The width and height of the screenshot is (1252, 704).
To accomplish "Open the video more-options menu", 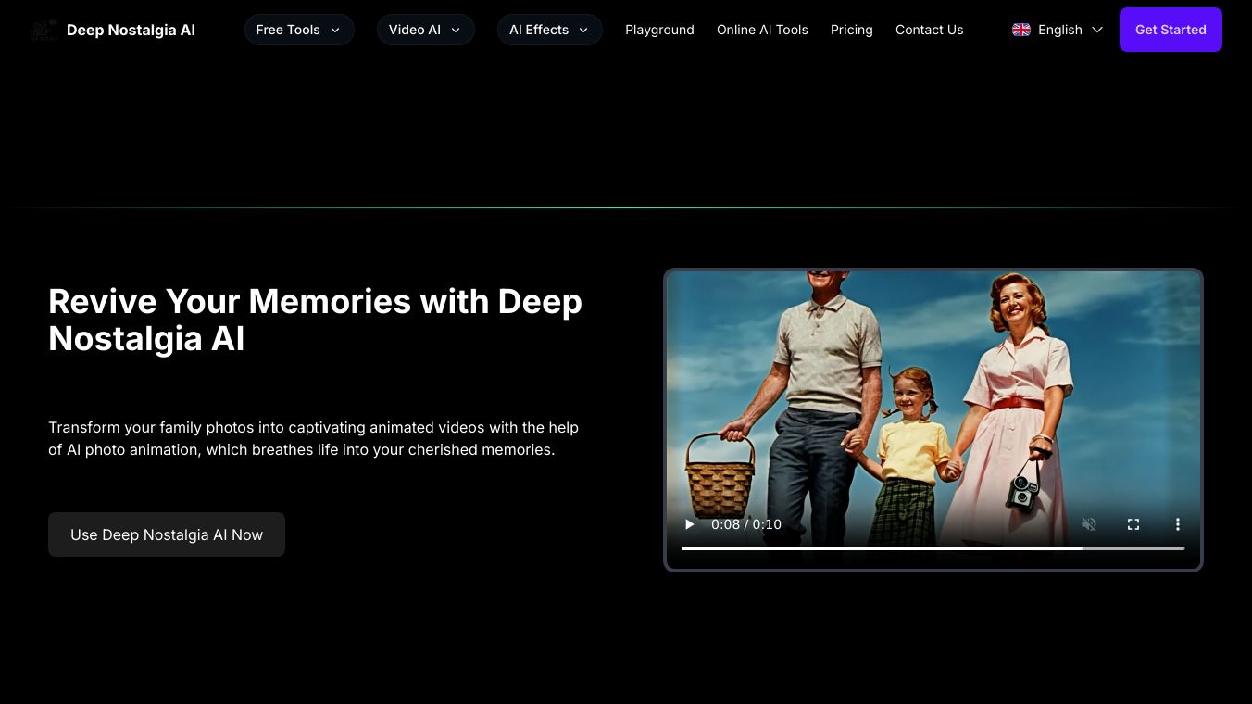I will [x=1178, y=524].
